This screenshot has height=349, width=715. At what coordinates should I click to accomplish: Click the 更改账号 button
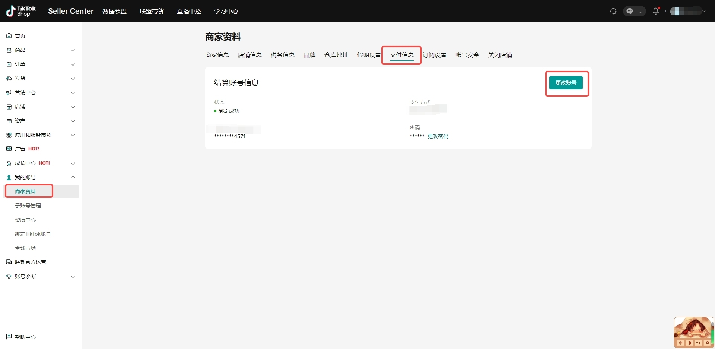566,83
